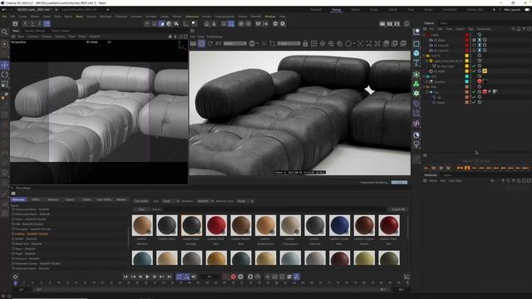Open RenderView Preferences menu
This screenshot has height=299, width=532.
tap(214, 37)
